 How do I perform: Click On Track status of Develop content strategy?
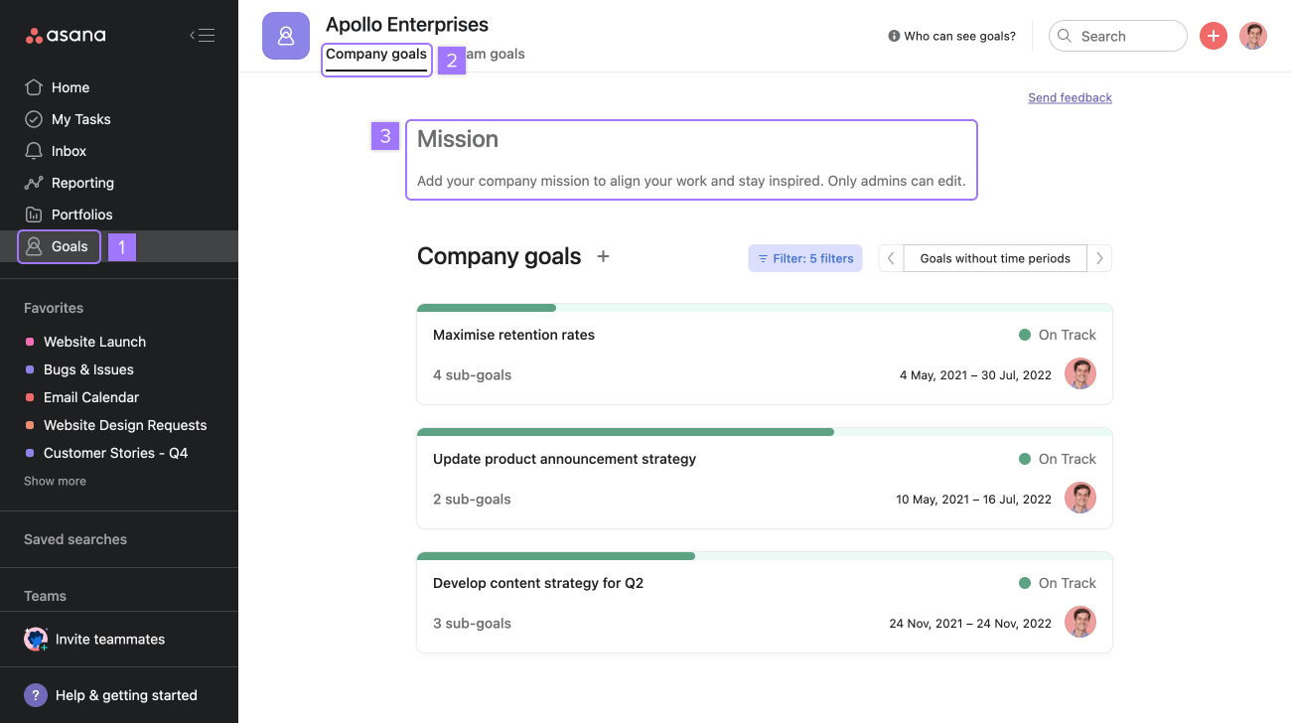(x=1058, y=583)
